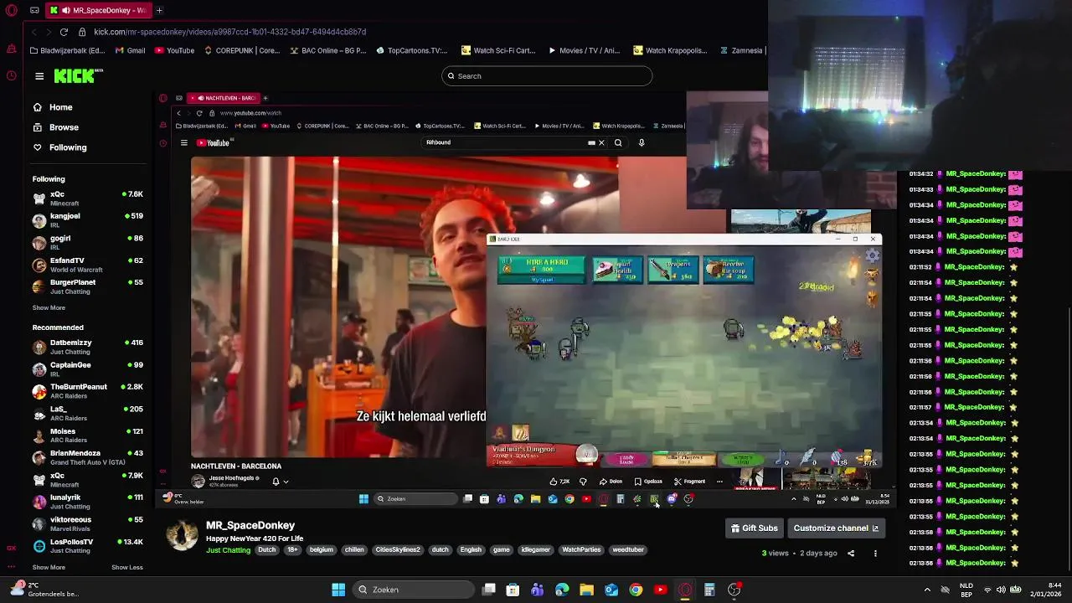Screen dimensions: 1072x603
Task: Select the CitiesSkylines2 tag
Action: (x=398, y=550)
